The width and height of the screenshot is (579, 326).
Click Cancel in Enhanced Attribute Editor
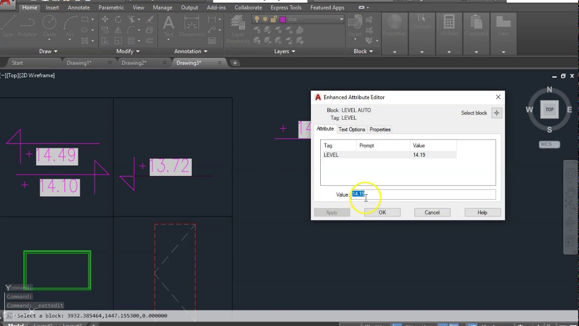pyautogui.click(x=432, y=212)
